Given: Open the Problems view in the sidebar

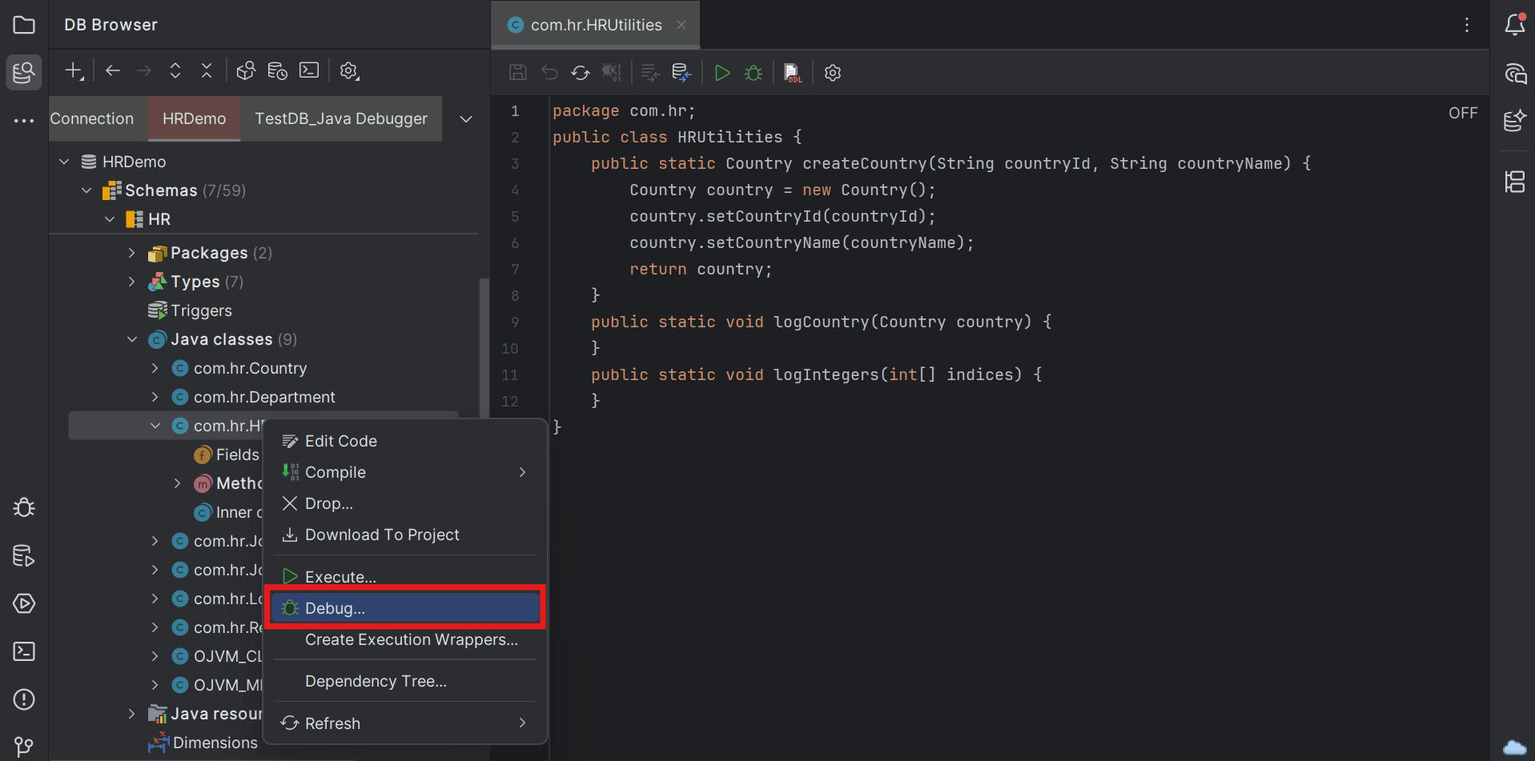Looking at the screenshot, I should (23, 699).
